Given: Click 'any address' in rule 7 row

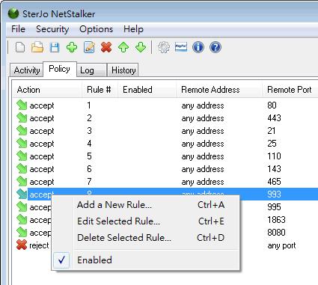Looking at the screenshot, I should 203,182.
